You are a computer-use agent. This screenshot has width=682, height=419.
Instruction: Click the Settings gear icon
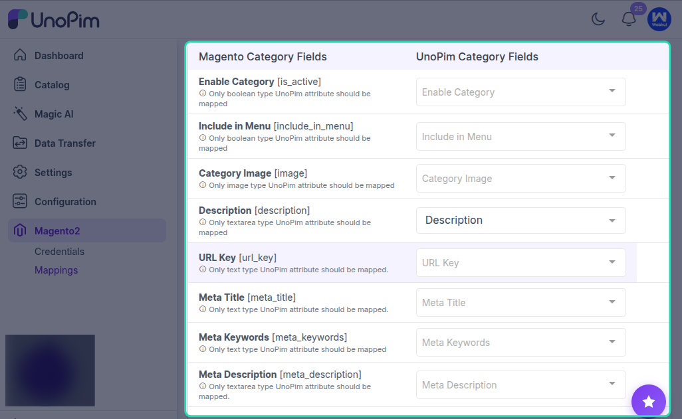pyautogui.click(x=20, y=172)
